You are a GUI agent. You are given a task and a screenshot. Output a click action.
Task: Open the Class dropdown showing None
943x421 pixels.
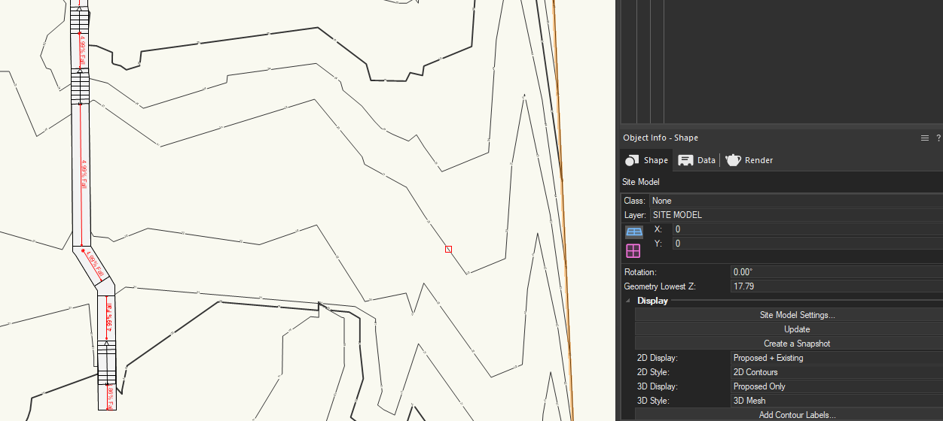coord(795,201)
